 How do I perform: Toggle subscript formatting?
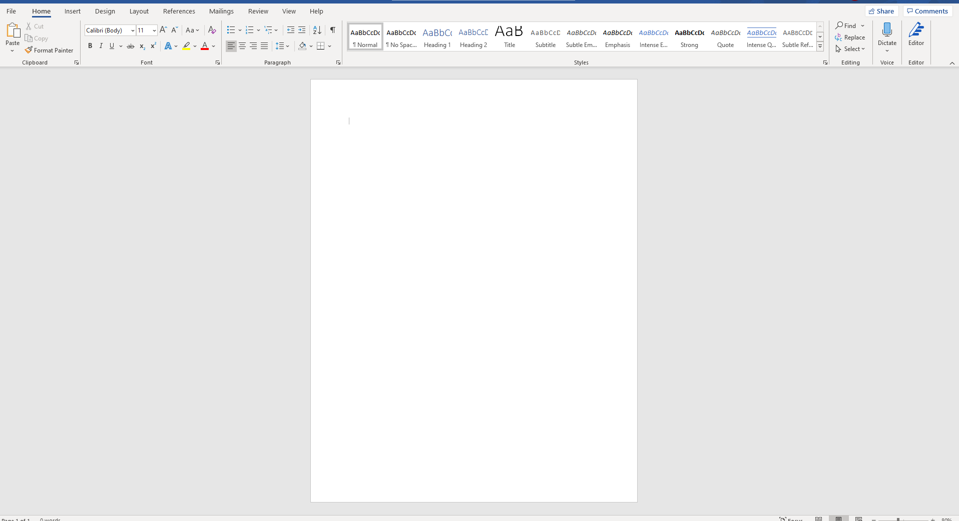(x=142, y=46)
